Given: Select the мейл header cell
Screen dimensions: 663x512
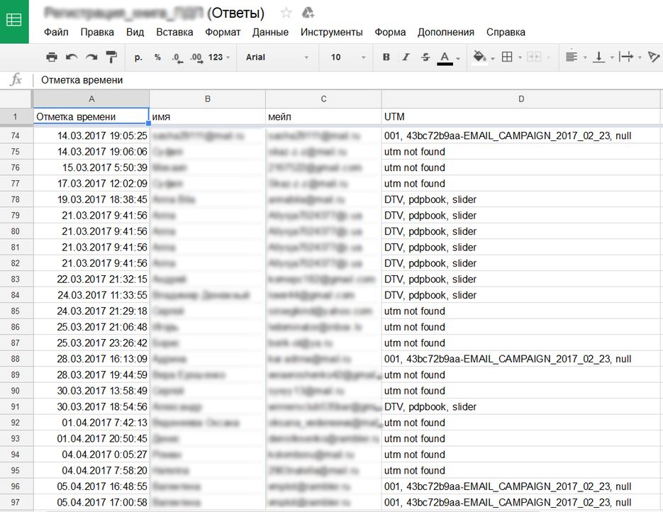Looking at the screenshot, I should pos(323,117).
